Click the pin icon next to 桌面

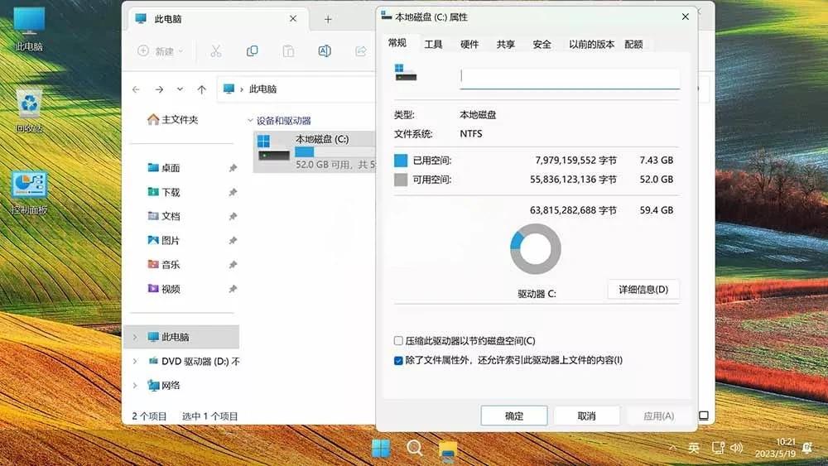pos(233,168)
